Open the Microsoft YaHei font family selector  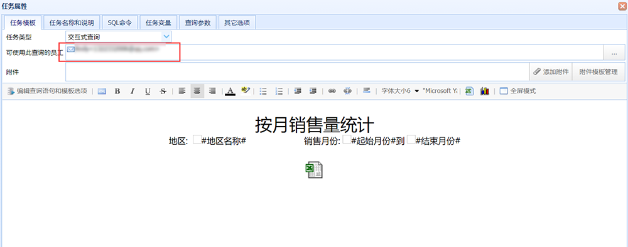(441, 91)
